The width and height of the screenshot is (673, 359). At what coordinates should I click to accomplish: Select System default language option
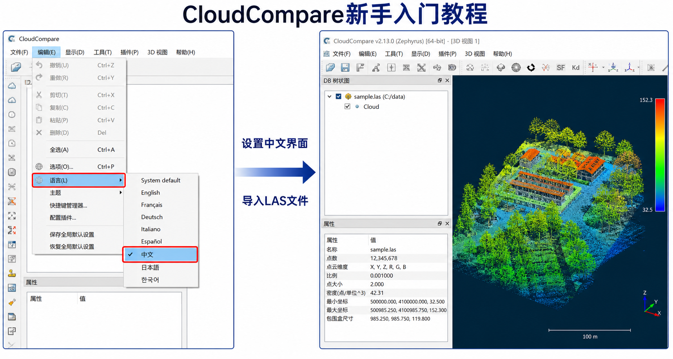coord(161,180)
